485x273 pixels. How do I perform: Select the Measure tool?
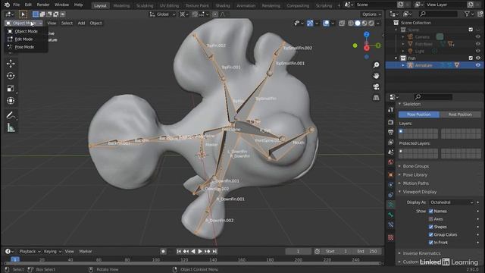(11, 127)
